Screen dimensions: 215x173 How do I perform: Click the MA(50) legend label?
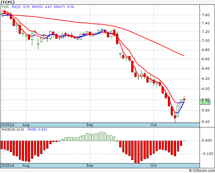[x=37, y=7]
